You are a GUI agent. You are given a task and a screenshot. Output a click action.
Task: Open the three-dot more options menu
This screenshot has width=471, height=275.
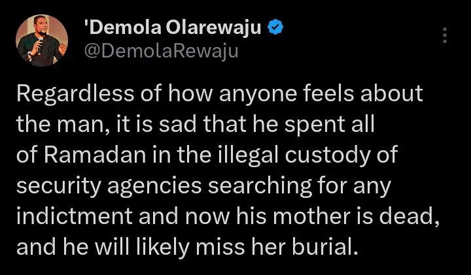[445, 35]
